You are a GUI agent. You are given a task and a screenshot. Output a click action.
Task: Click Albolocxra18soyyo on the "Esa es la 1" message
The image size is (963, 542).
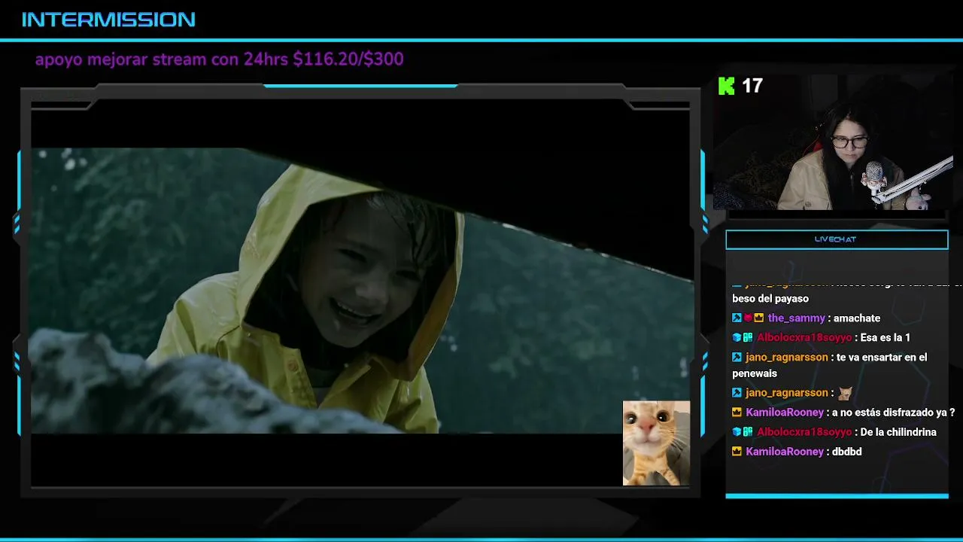[804, 338]
